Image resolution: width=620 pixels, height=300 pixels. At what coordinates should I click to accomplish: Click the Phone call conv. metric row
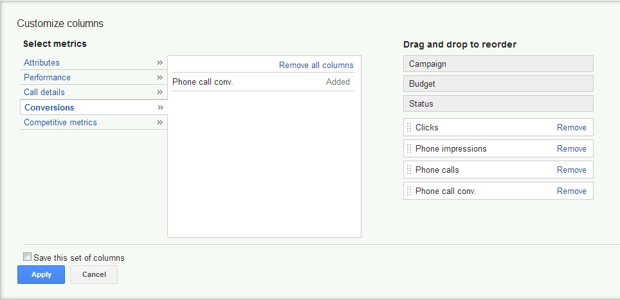pyautogui.click(x=263, y=82)
